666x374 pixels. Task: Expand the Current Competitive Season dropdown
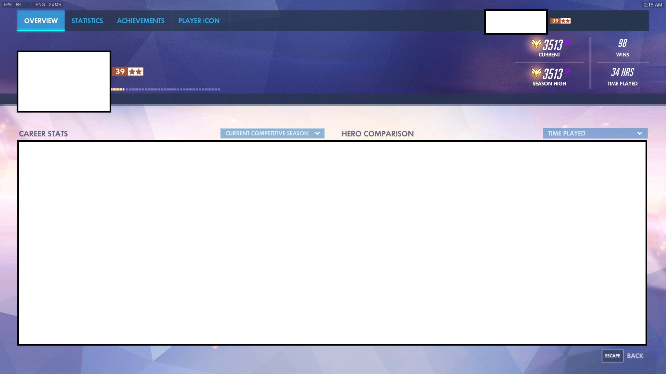(272, 133)
